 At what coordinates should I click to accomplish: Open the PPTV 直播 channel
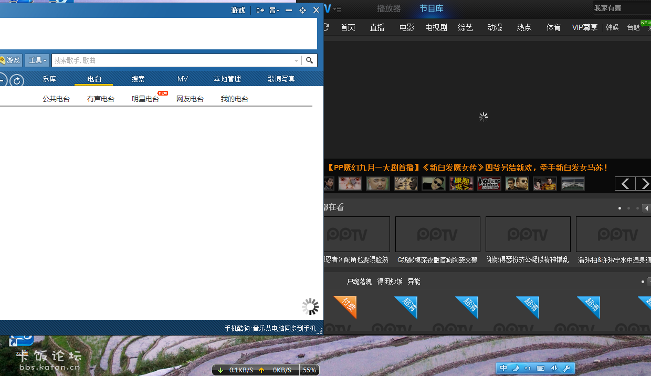click(x=377, y=27)
